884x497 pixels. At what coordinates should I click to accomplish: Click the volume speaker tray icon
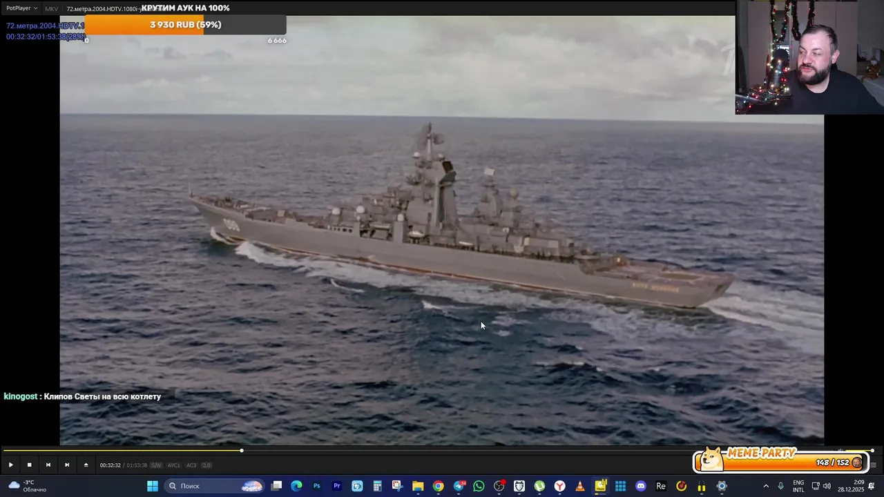coord(828,486)
